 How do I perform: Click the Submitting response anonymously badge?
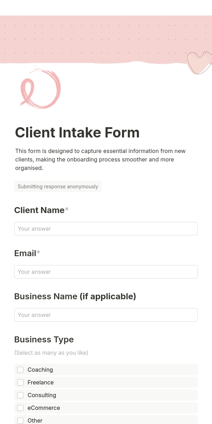[58, 187]
